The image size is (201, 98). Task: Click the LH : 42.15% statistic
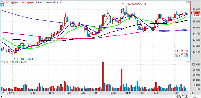point(182,51)
